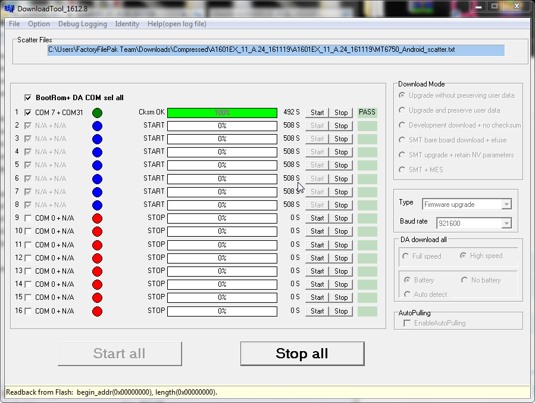This screenshot has width=535, height=403.
Task: Check the row 16 COM 0 + N/A checkbox
Action: (x=28, y=311)
